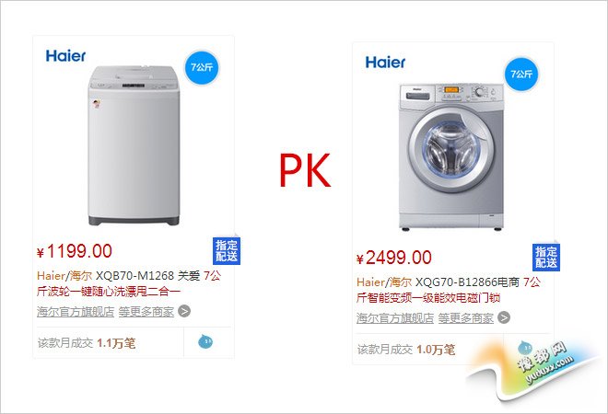Click the 7公斤 badge on the front-load washer
Image resolution: width=608 pixels, height=414 pixels.
tap(521, 74)
